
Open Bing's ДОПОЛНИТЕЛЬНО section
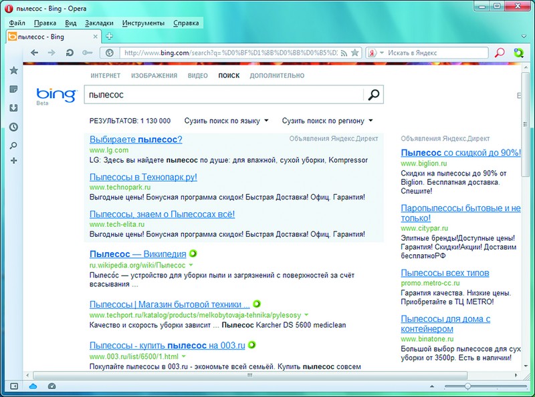[277, 75]
